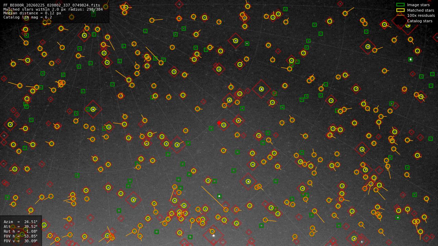Screen dimensions: 438x246
Task: Click the 'Matched stars' legend label
Action: 421,10
